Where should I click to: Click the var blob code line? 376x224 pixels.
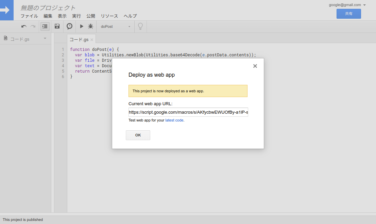click(166, 55)
